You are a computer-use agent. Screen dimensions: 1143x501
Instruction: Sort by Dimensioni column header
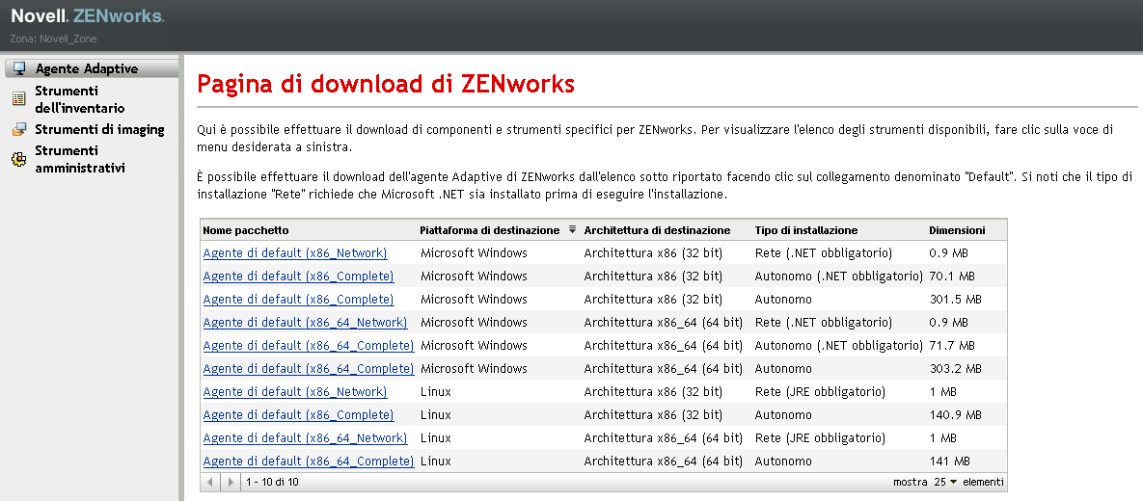tap(957, 230)
